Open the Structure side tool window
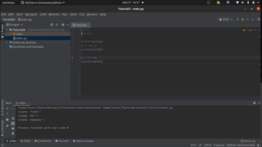The image size is (262, 147). point(2,107)
